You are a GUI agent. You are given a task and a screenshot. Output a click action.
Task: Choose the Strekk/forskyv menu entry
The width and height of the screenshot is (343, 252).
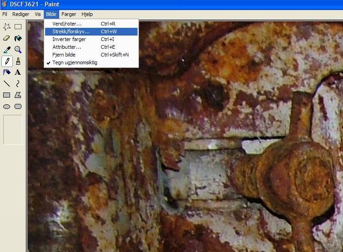click(x=71, y=31)
